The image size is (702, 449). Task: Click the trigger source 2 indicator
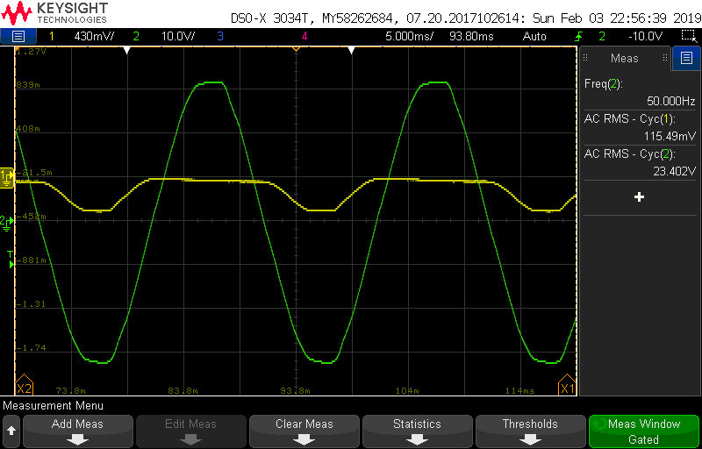tap(602, 36)
